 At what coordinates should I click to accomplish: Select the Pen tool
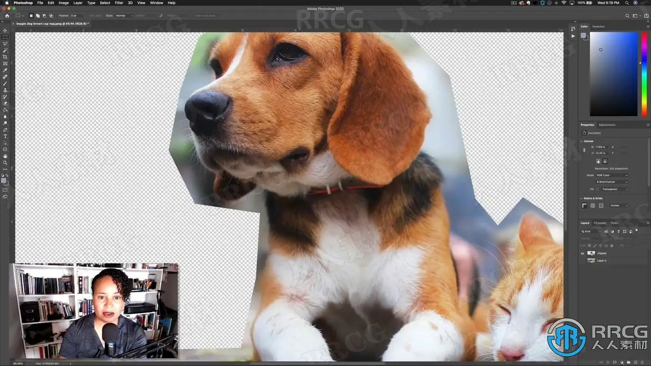point(6,130)
